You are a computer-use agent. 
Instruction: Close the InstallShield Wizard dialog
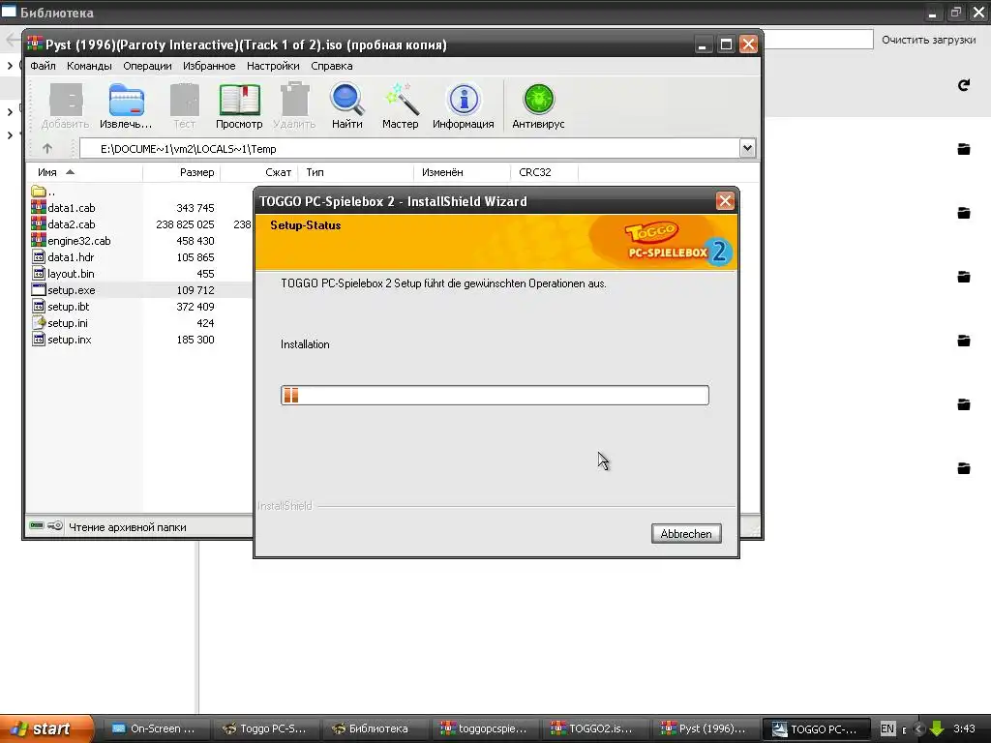724,201
